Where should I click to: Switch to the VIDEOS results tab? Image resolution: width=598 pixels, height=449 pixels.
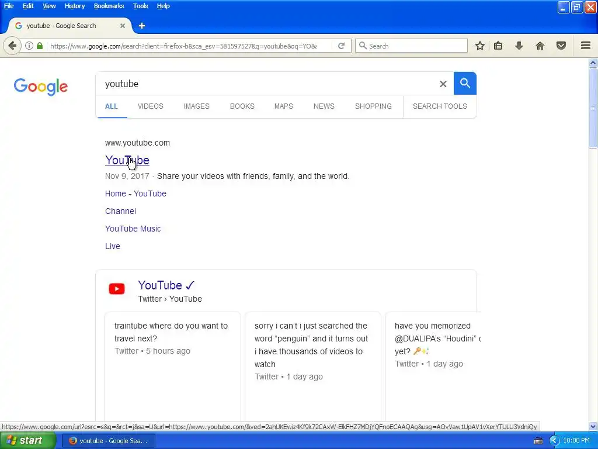(150, 106)
